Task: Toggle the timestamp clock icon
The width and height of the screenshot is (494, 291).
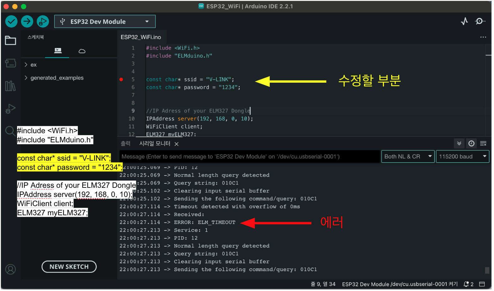Action: tap(471, 144)
